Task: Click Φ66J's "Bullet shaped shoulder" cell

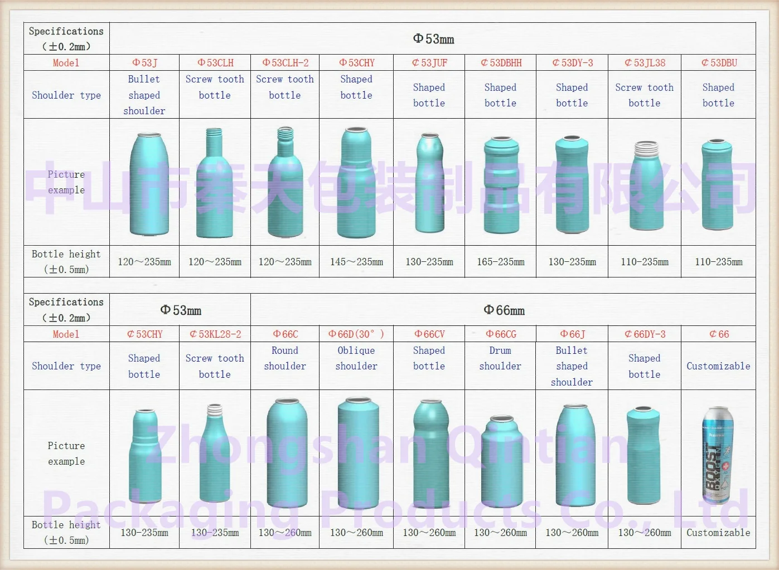Action: tap(572, 366)
